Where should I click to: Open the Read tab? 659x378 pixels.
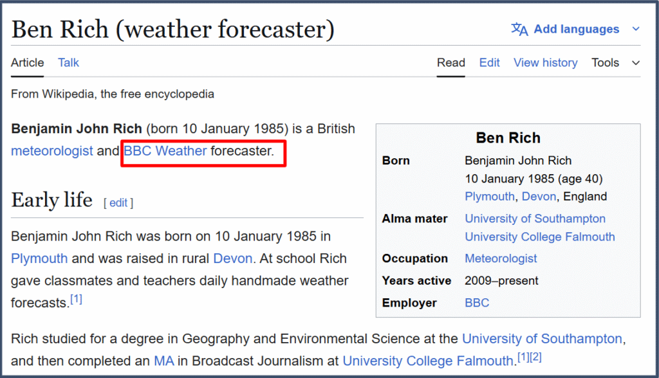(x=450, y=62)
